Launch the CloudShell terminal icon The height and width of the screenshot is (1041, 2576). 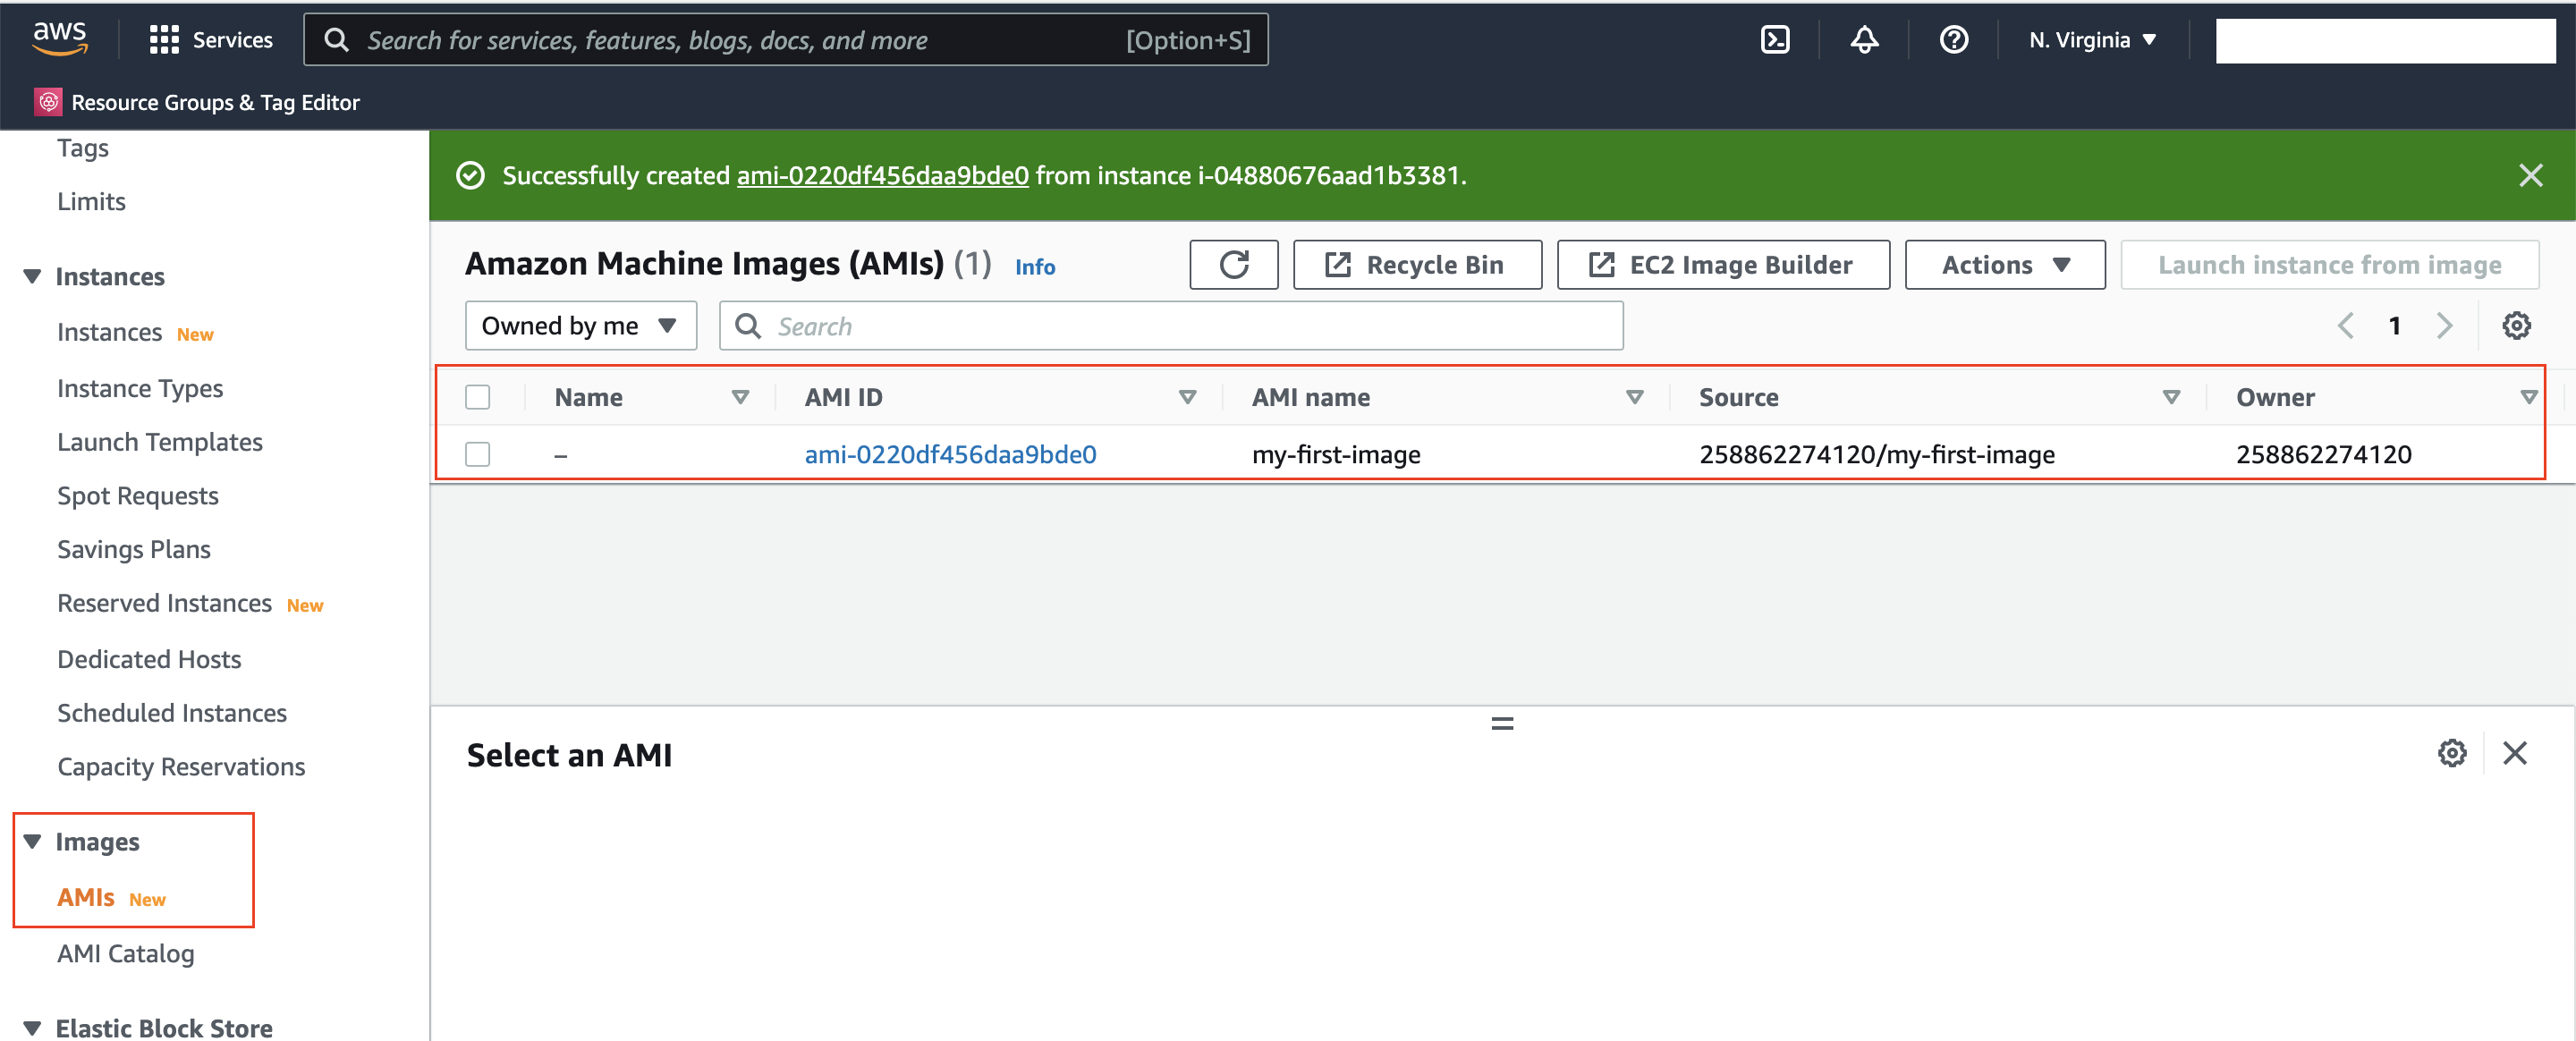click(x=1774, y=40)
